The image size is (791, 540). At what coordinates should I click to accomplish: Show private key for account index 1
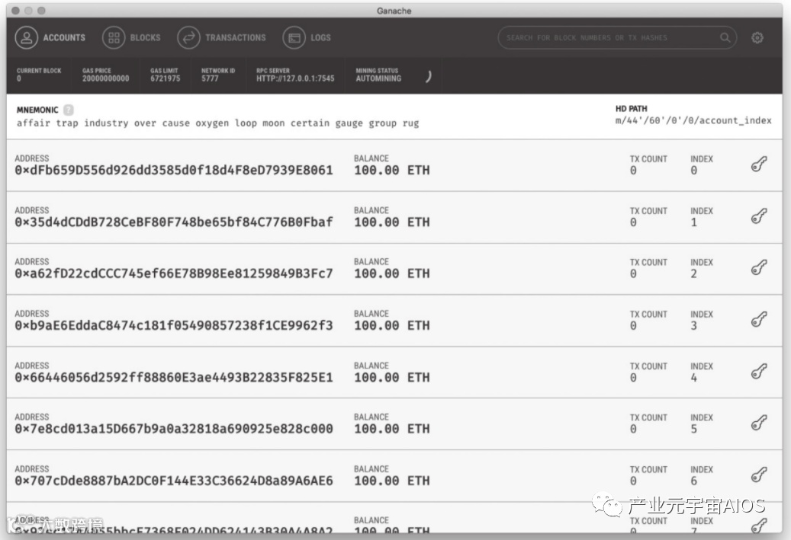[759, 216]
